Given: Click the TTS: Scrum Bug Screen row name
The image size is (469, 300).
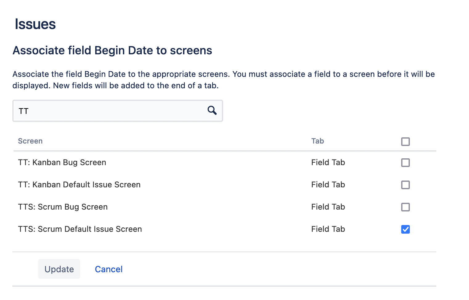Looking at the screenshot, I should pos(63,207).
